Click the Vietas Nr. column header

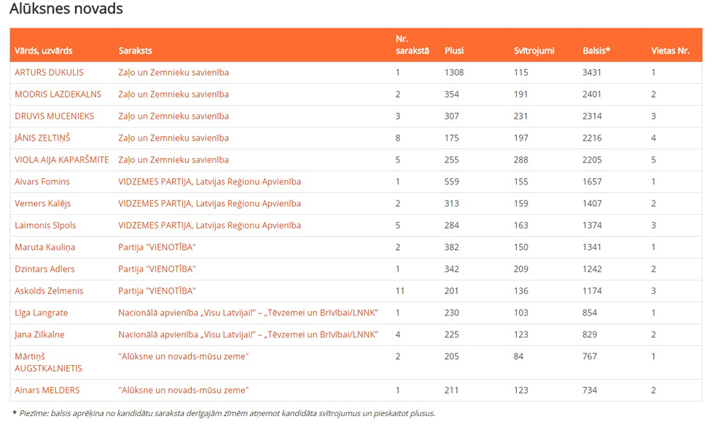coord(671,50)
